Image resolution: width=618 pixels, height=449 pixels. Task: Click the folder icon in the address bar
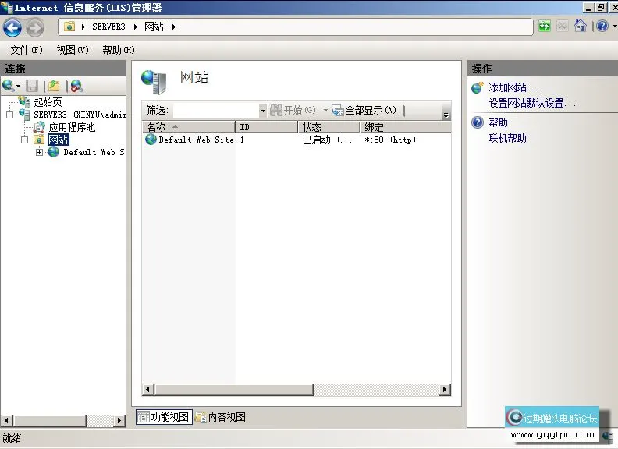click(x=69, y=27)
